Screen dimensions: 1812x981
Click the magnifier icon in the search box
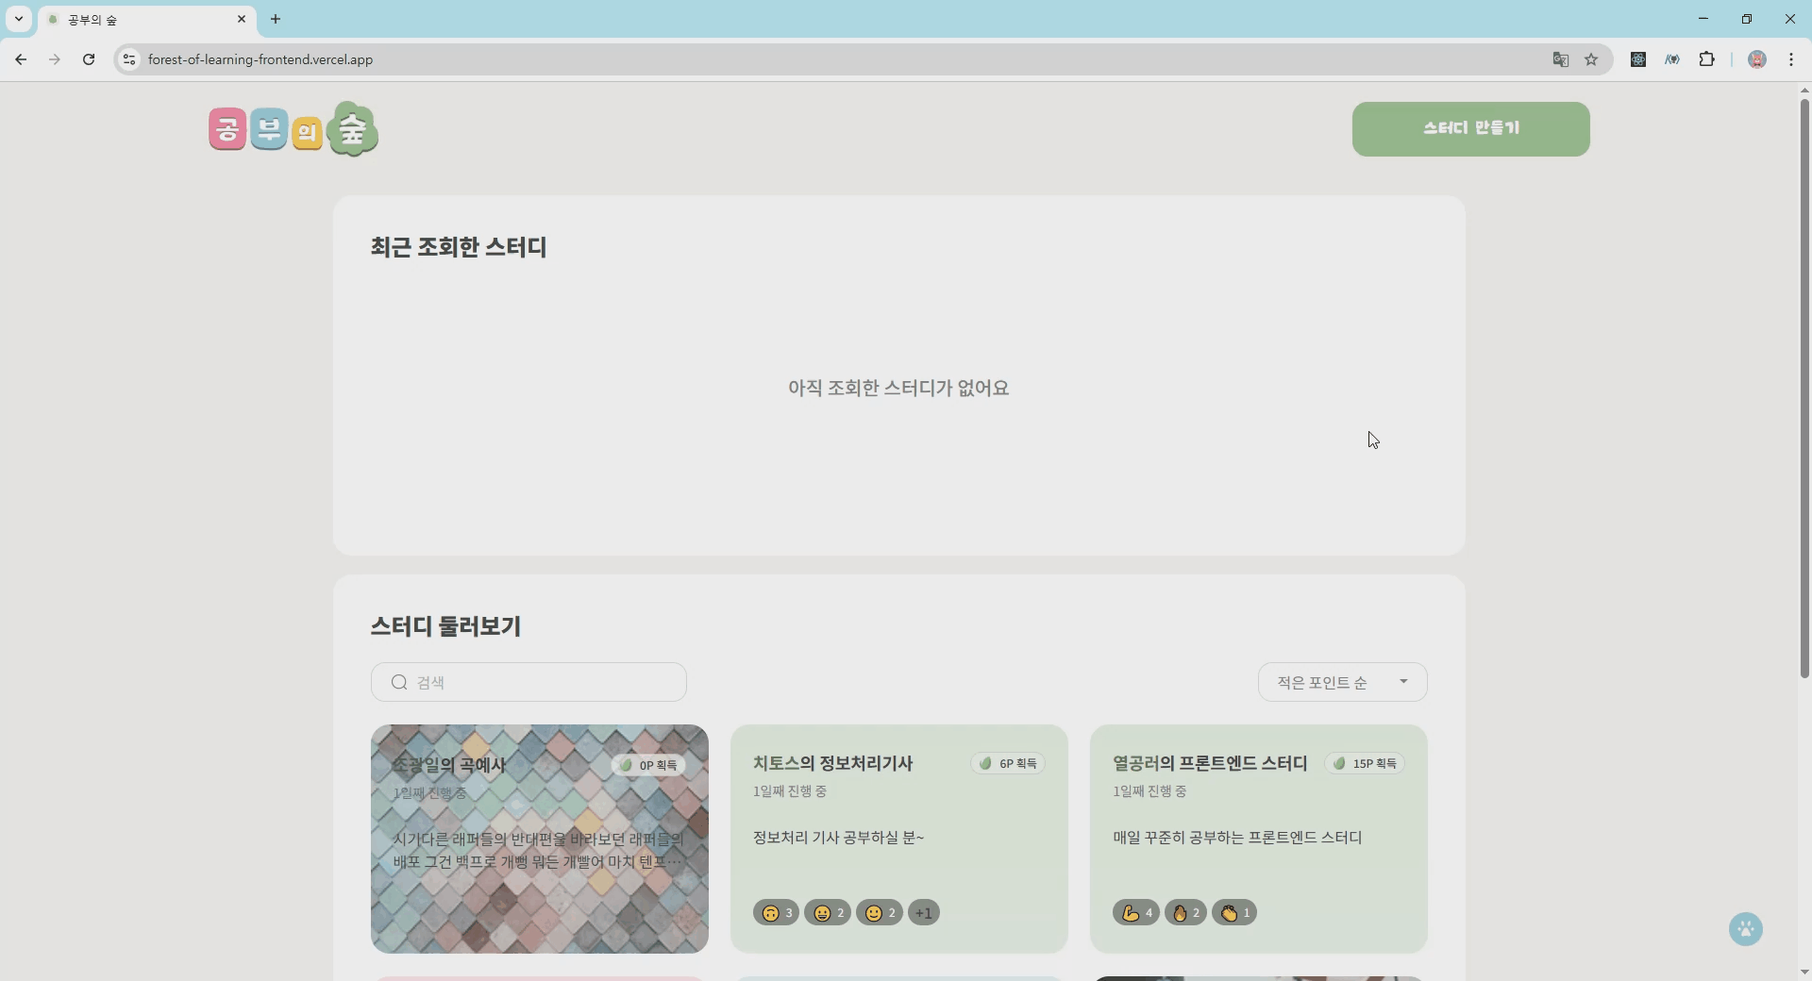point(399,682)
